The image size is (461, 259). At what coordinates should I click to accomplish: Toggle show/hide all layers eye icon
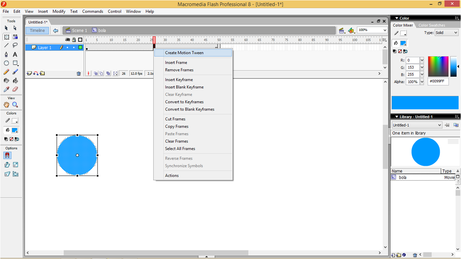coord(68,40)
